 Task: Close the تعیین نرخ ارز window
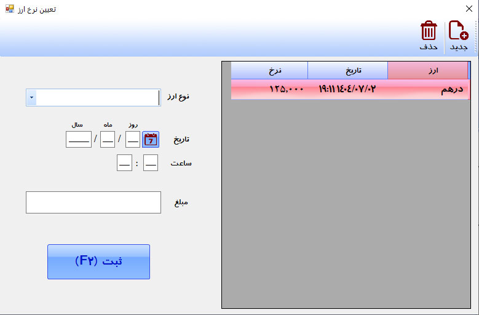tap(469, 9)
